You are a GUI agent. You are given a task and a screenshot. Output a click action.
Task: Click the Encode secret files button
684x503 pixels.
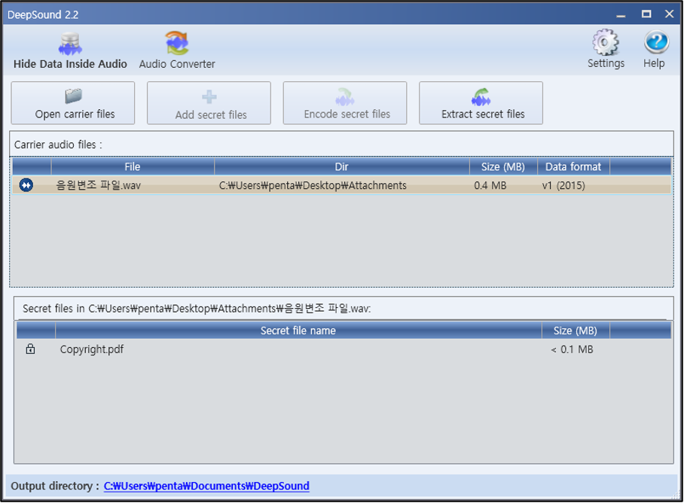tap(345, 103)
